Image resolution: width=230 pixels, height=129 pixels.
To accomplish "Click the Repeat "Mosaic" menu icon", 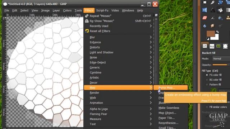I will [x=87, y=16].
